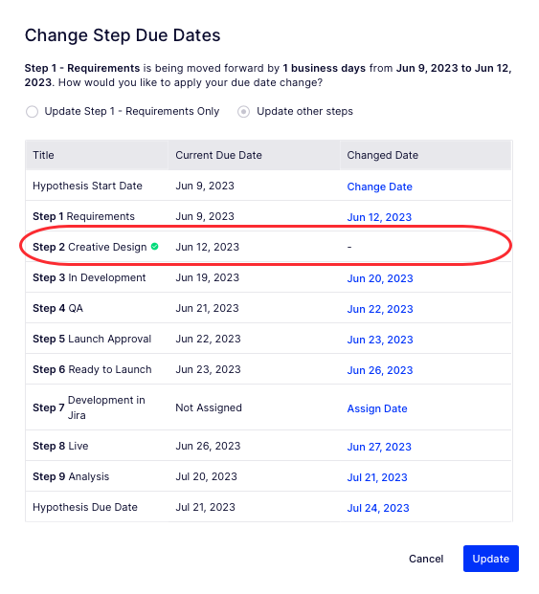Click changed date Jun 22, 2023 for QA
The height and width of the screenshot is (594, 539).
pos(380,309)
